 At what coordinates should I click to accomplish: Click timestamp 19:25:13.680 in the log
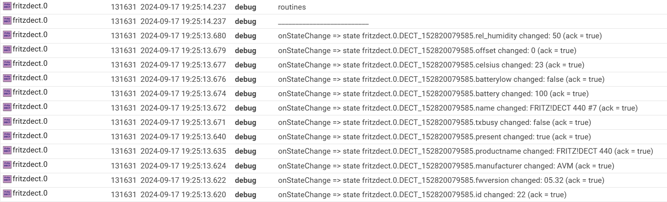click(x=183, y=36)
